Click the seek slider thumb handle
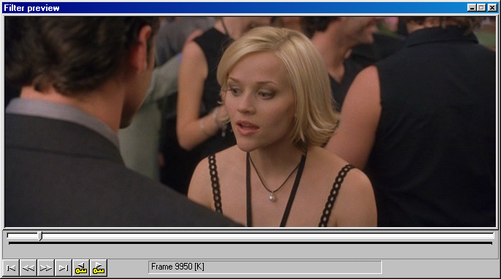Screen dimensions: 501x279 (39, 236)
